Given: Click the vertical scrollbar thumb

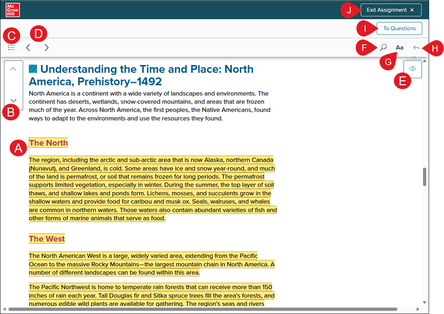Looking at the screenshot, I should (424, 177).
